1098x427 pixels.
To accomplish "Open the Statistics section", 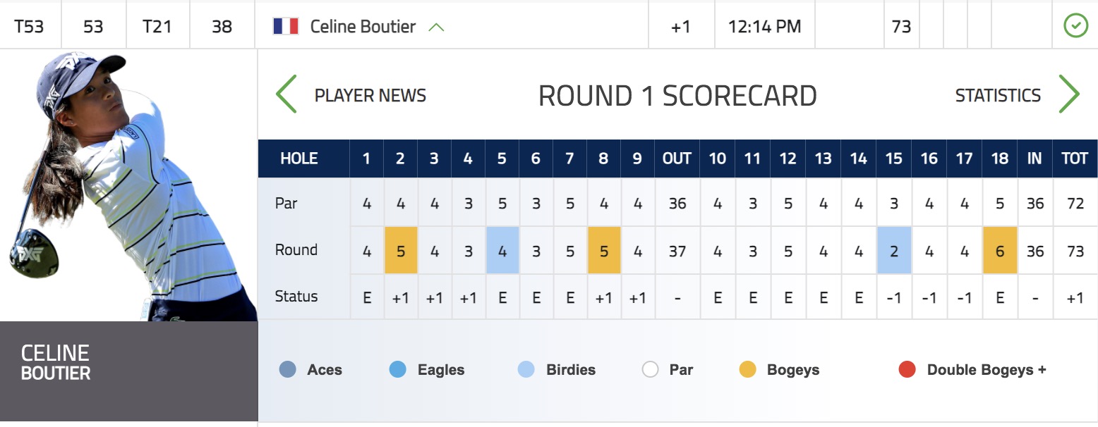I will pos(998,95).
